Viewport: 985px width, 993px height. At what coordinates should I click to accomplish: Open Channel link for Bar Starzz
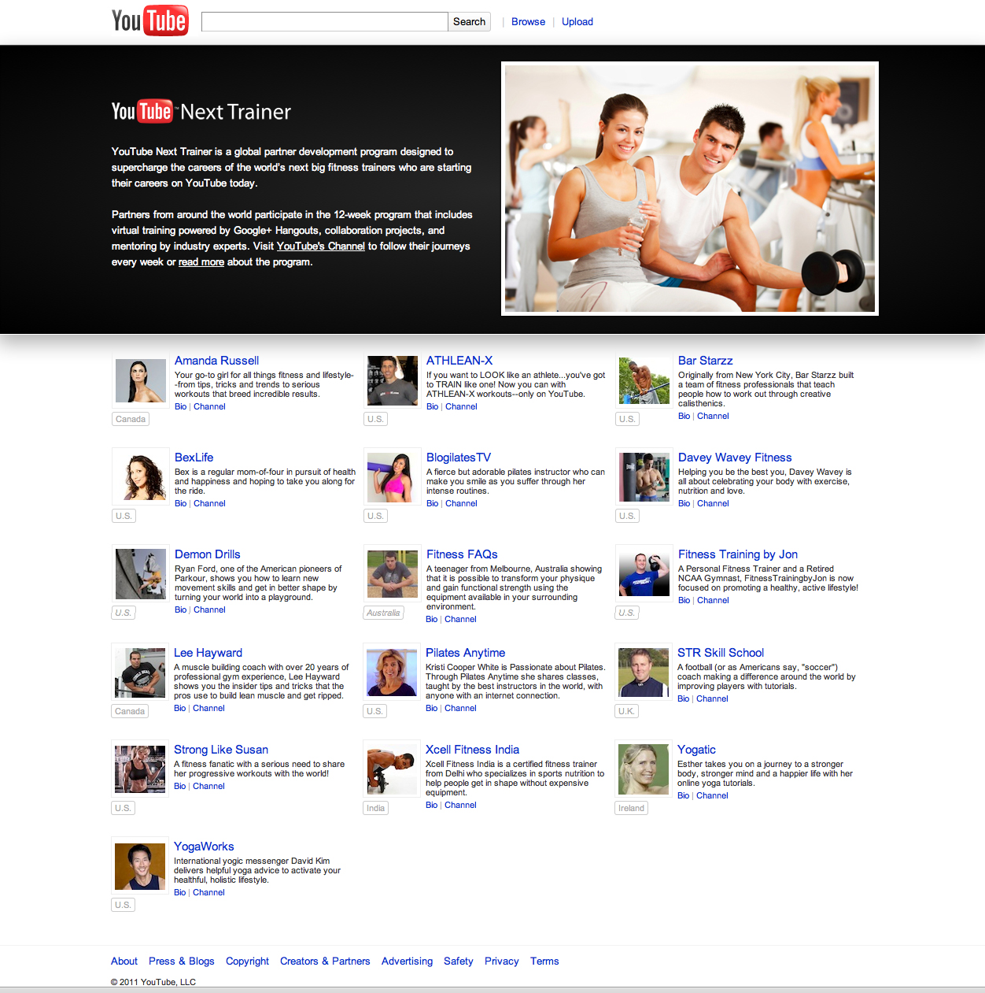coord(713,416)
